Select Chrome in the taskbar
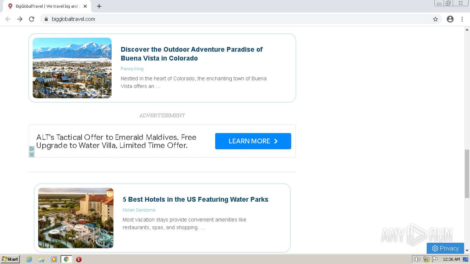This screenshot has height=264, width=470. click(x=66, y=259)
